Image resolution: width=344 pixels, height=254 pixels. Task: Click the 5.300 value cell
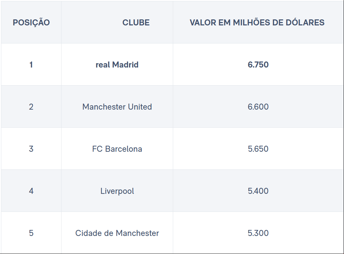258,233
